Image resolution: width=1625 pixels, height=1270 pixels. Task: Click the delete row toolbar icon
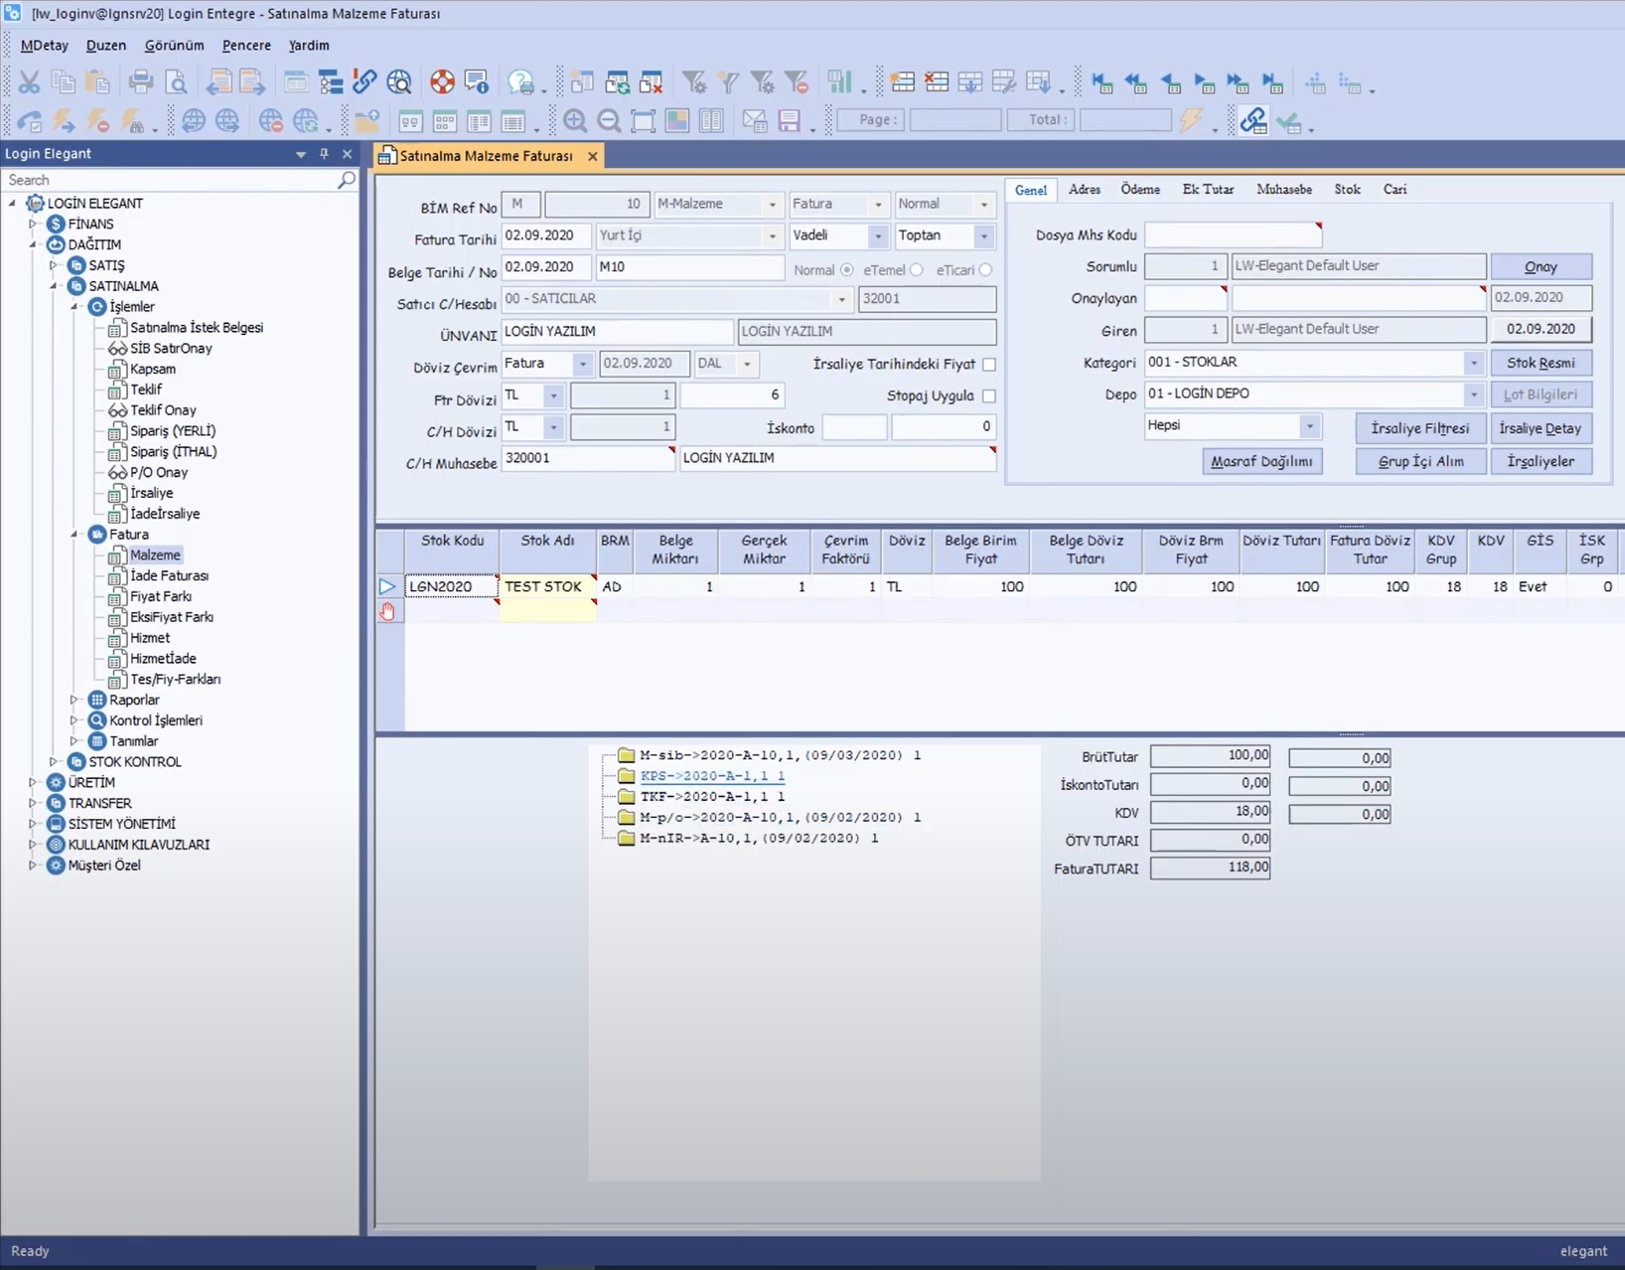936,82
